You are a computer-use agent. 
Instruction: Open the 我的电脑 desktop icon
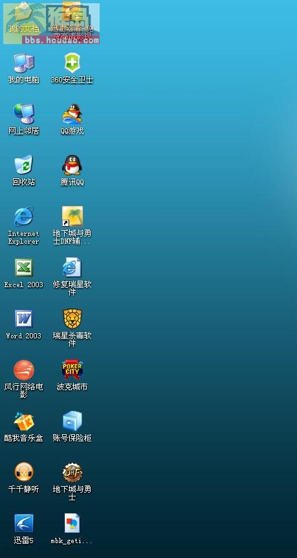[24, 63]
